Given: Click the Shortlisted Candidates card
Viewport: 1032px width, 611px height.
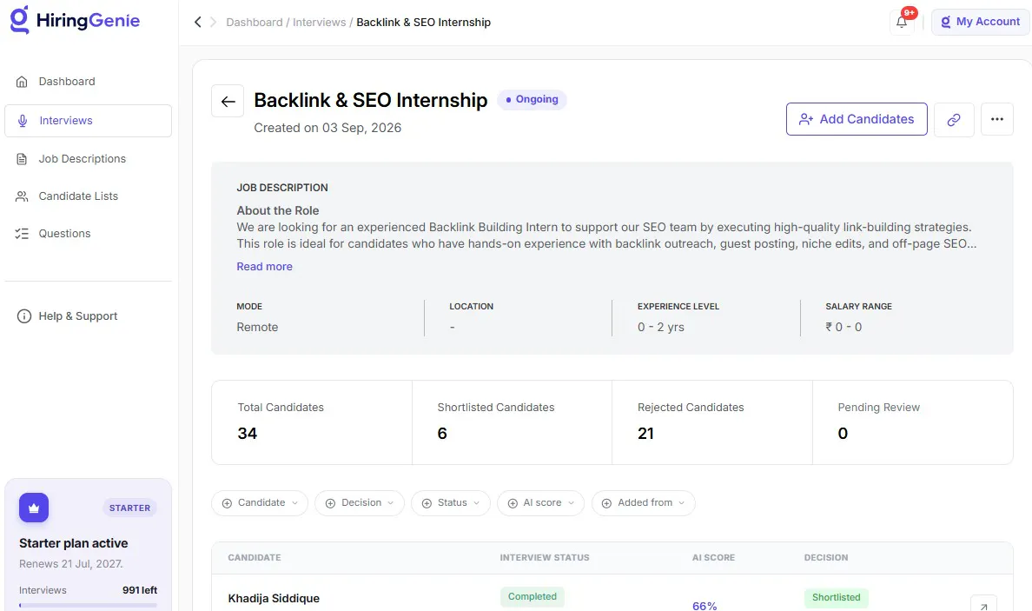Looking at the screenshot, I should click(x=512, y=422).
